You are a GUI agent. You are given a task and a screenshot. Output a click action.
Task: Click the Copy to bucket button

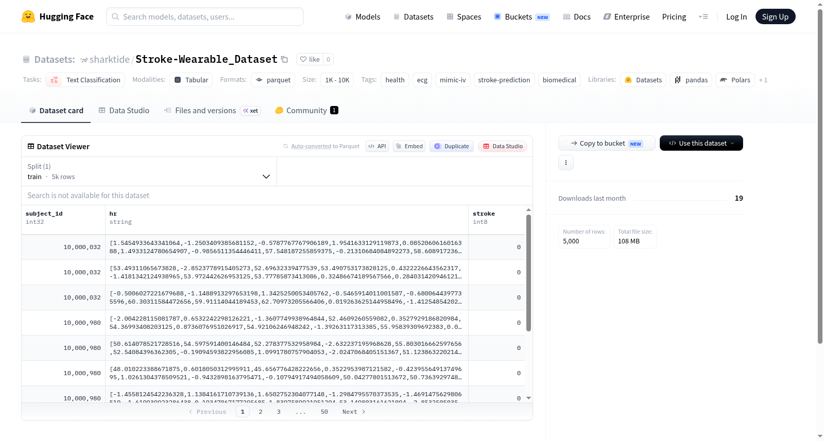[607, 143]
